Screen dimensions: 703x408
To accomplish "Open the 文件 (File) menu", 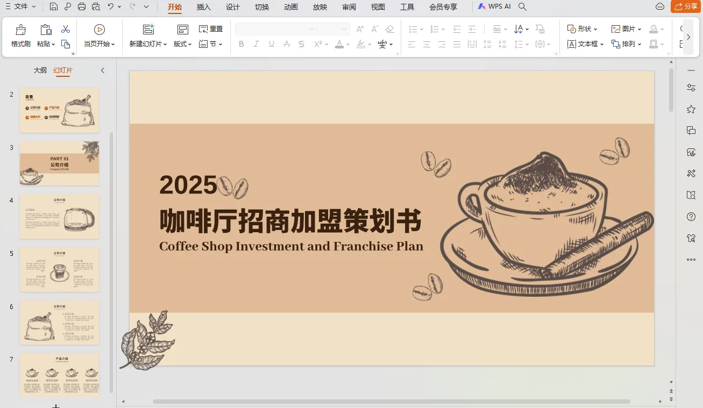I will (20, 6).
